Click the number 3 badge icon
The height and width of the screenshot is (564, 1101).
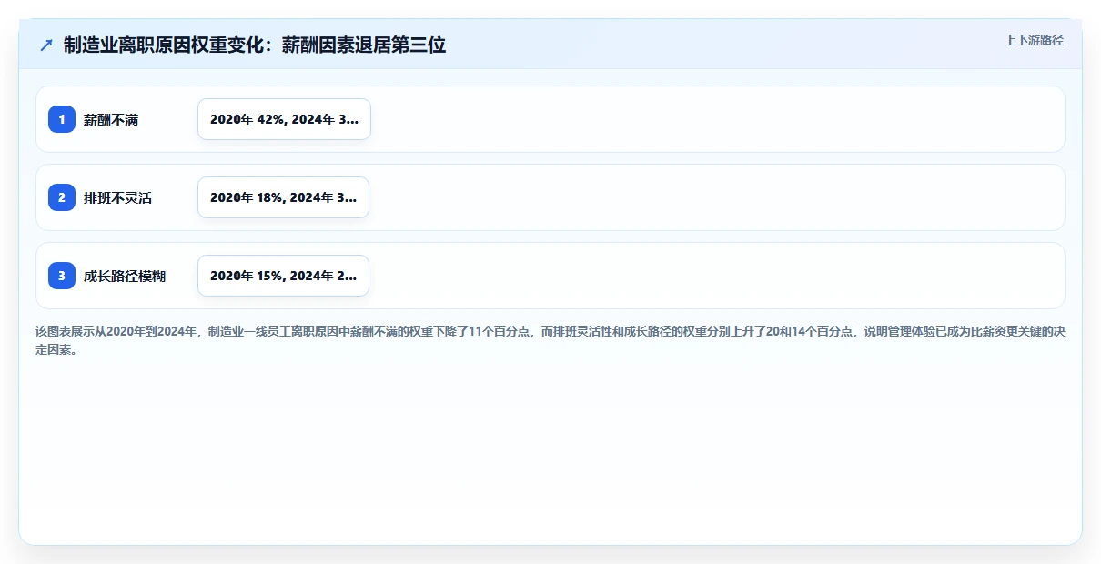point(62,276)
